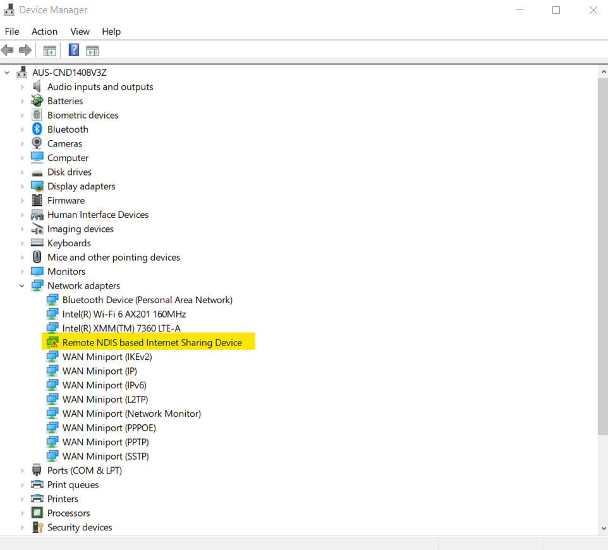This screenshot has height=550, width=608.
Task: Collapse the AUS-CND1408V3Z root node
Action: tap(7, 73)
